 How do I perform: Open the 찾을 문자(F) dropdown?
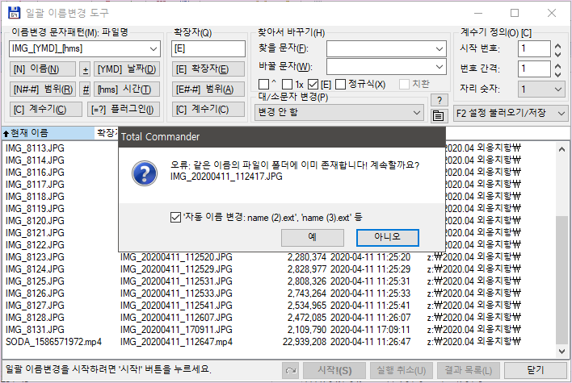coord(440,49)
